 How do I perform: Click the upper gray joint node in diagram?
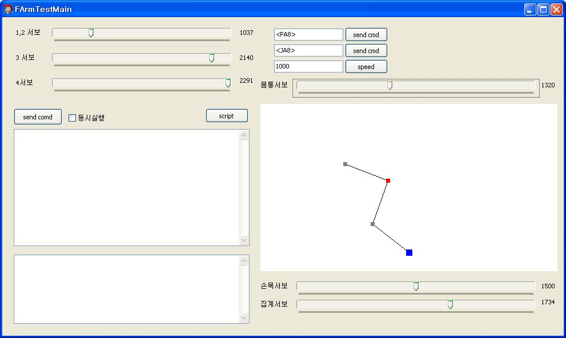click(x=345, y=164)
